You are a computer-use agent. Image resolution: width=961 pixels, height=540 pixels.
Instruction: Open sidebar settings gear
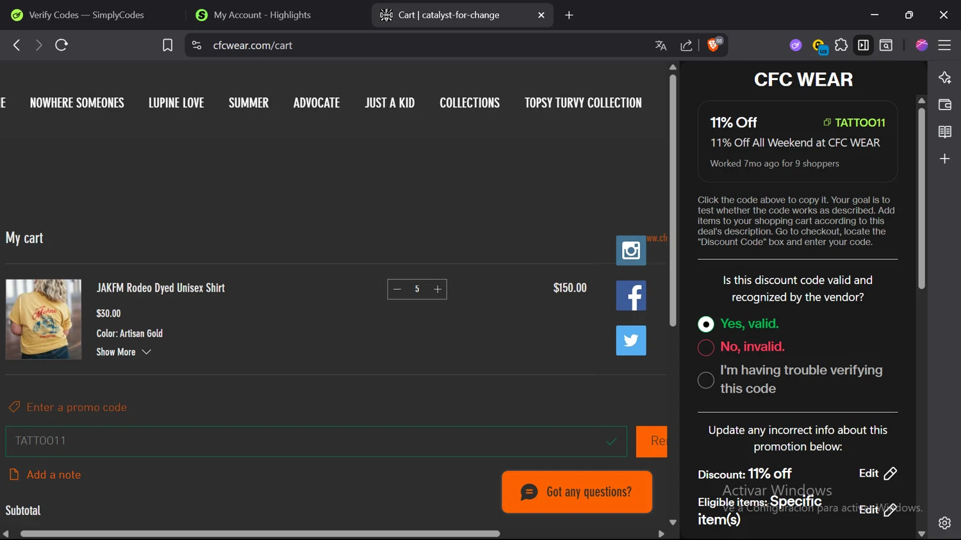pos(945,523)
